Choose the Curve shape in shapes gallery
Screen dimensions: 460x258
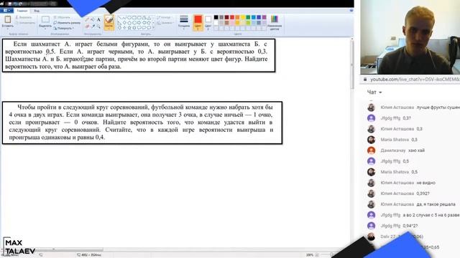124,18
